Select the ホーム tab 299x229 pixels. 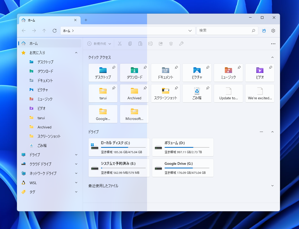click(50, 20)
